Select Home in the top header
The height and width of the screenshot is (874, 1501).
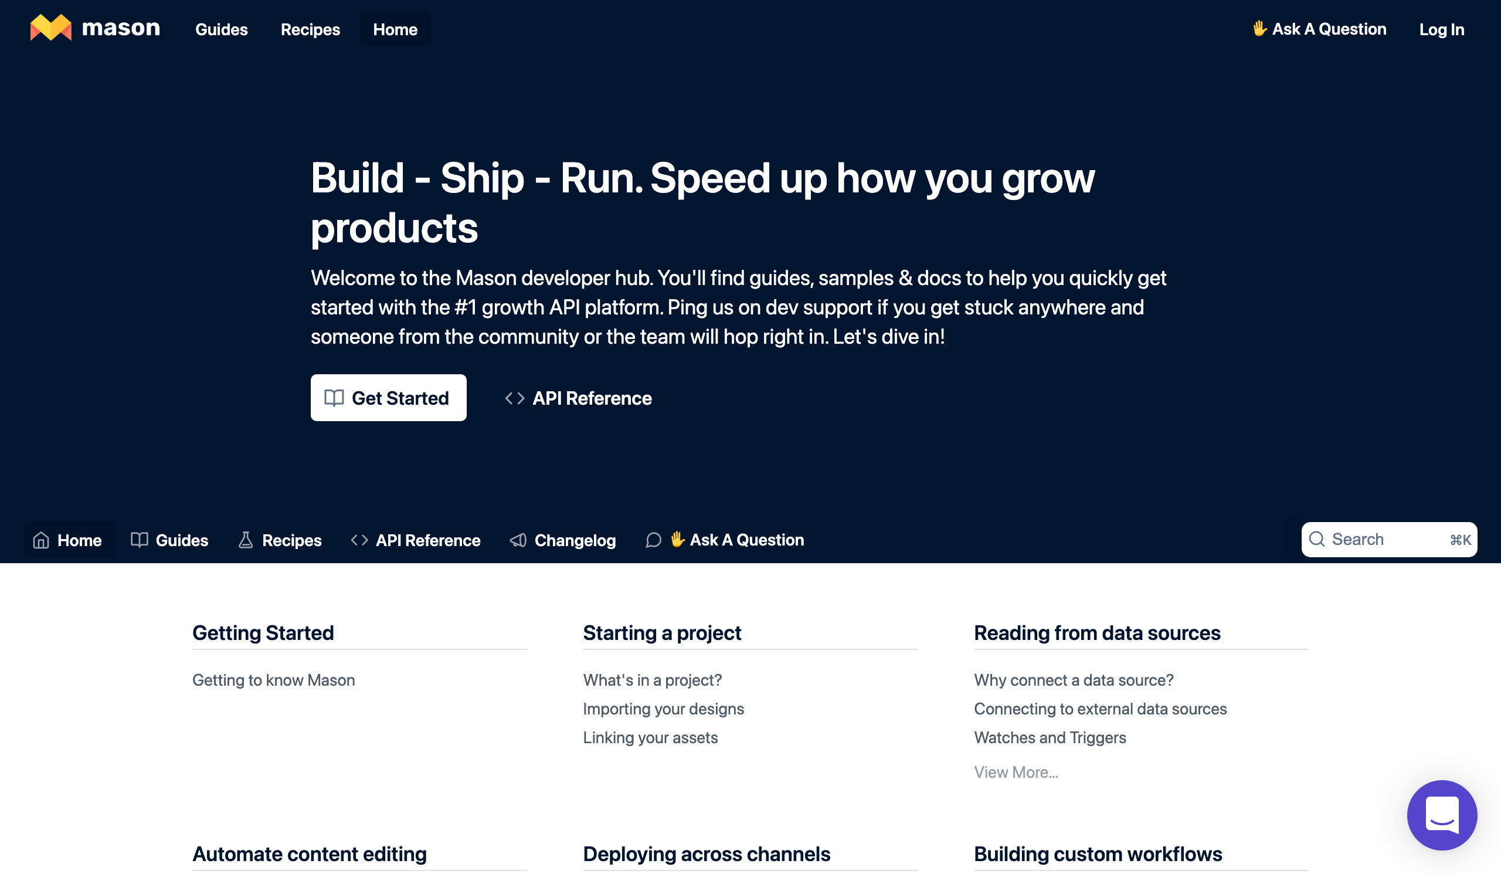coord(396,29)
